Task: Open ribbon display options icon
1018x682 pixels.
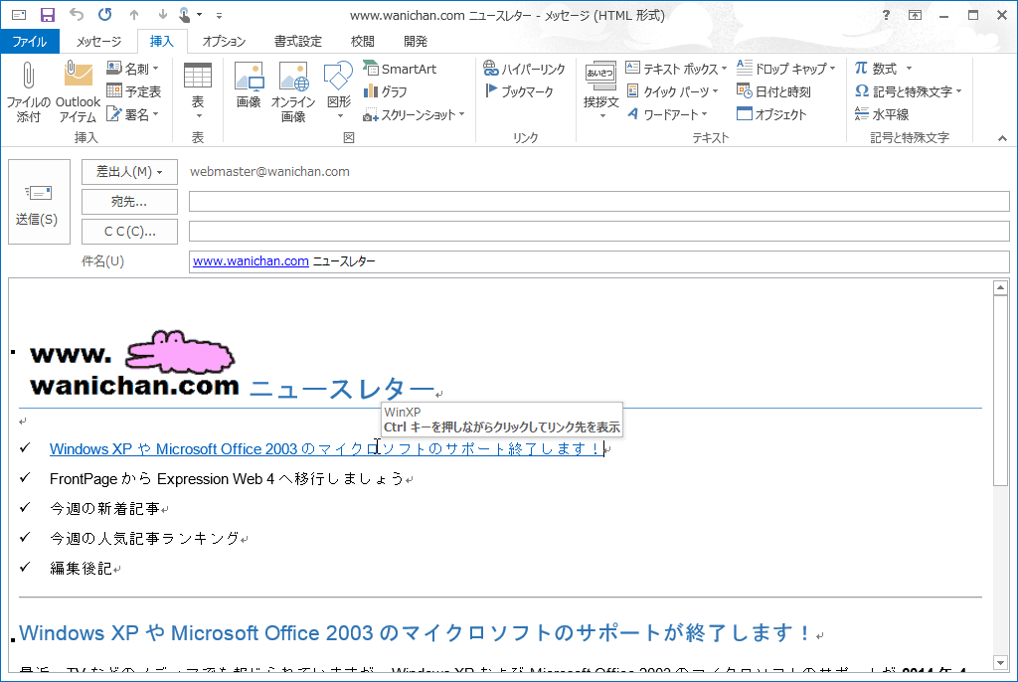Action: pos(916,15)
